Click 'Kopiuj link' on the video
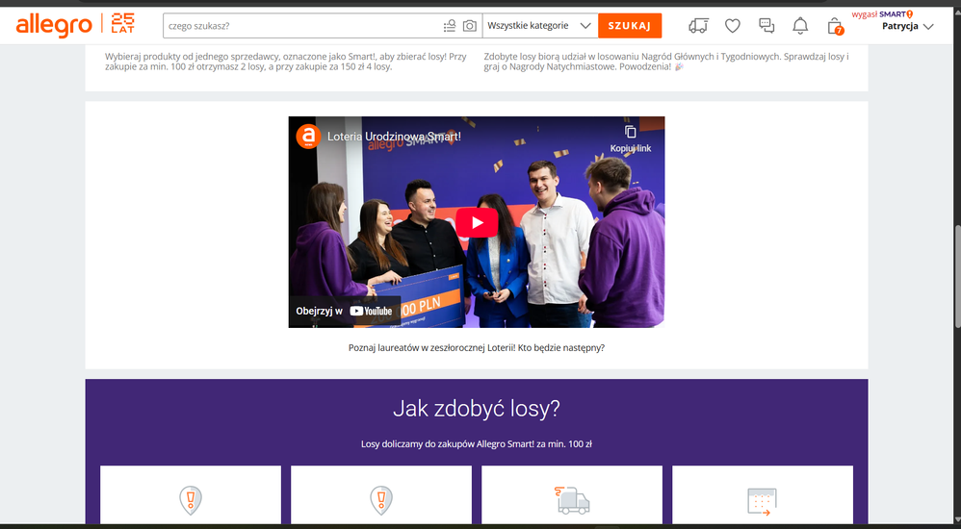This screenshot has width=961, height=529. pyautogui.click(x=631, y=139)
